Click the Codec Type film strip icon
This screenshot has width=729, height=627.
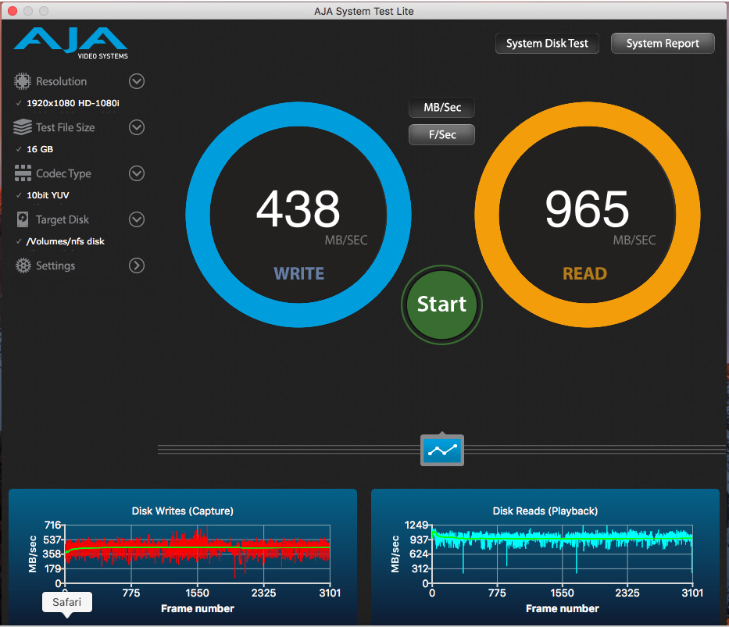(x=23, y=173)
